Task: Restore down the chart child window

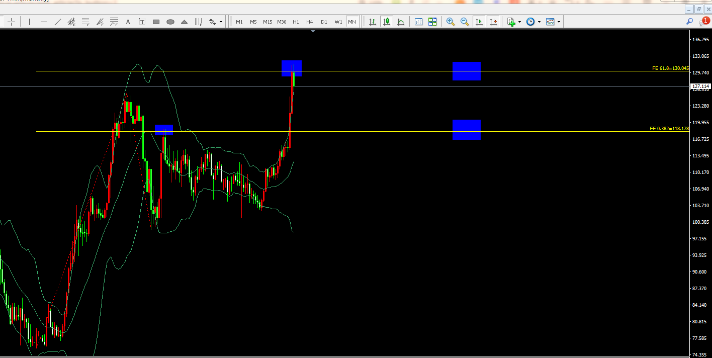Action: (x=698, y=10)
